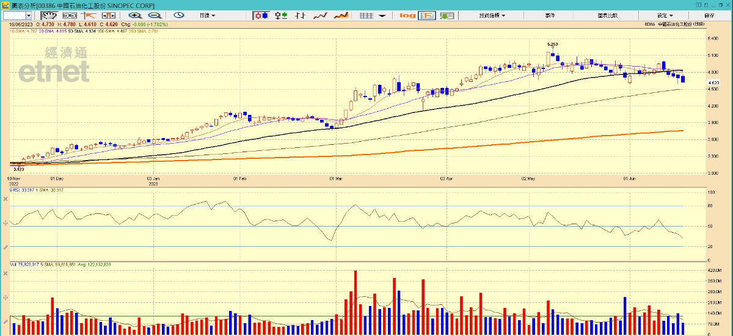
Task: Toggle the candlestick chart type button
Action: click(261, 15)
